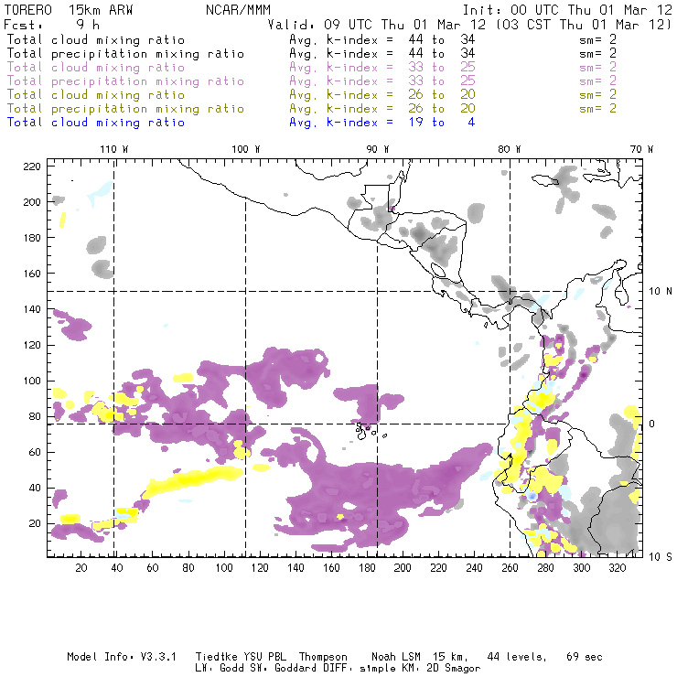Click the 'Valid: 09 UTC Thu 01 Mar 12' text
The image size is (677, 677).
click(x=377, y=25)
